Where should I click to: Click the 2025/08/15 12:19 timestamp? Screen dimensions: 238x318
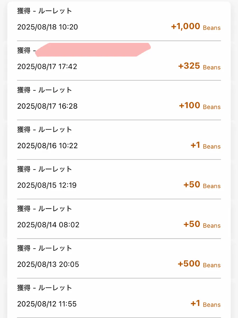click(47, 185)
